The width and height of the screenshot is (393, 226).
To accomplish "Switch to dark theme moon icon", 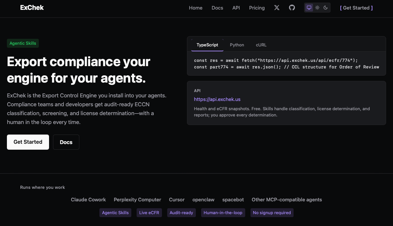I will [x=326, y=8].
